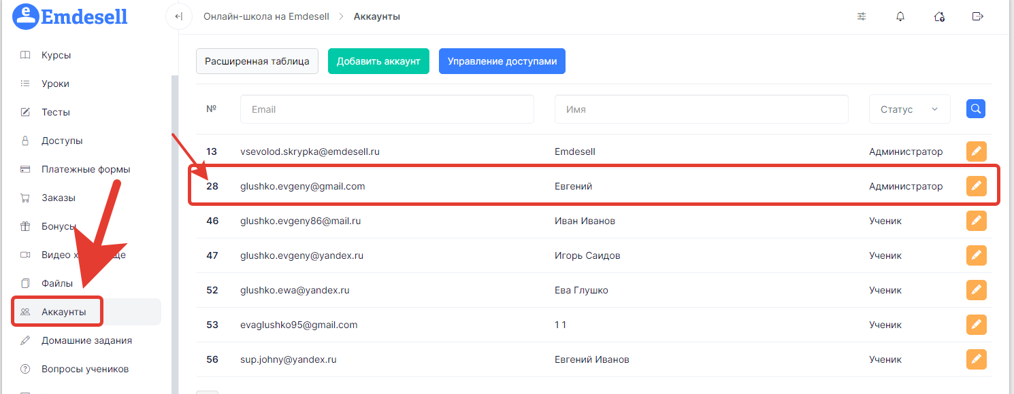Click the Добавить аккаунт button
Image resolution: width=1014 pixels, height=394 pixels.
tap(378, 61)
